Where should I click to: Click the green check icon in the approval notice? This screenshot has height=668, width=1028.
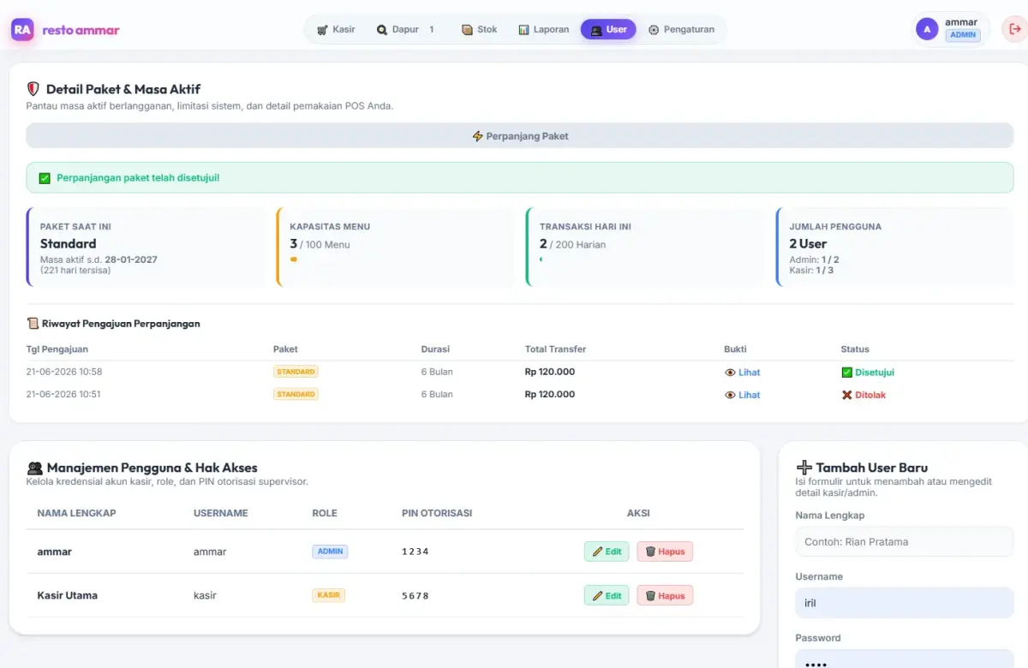click(x=45, y=178)
